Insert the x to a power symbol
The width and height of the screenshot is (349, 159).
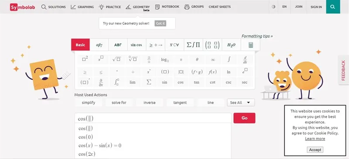101,60
